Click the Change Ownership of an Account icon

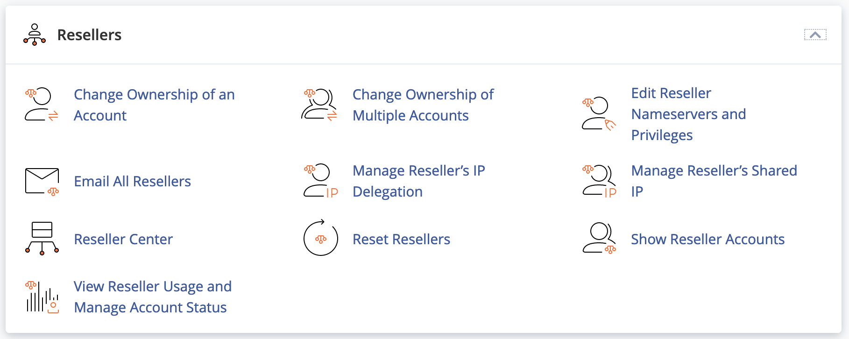click(x=42, y=105)
